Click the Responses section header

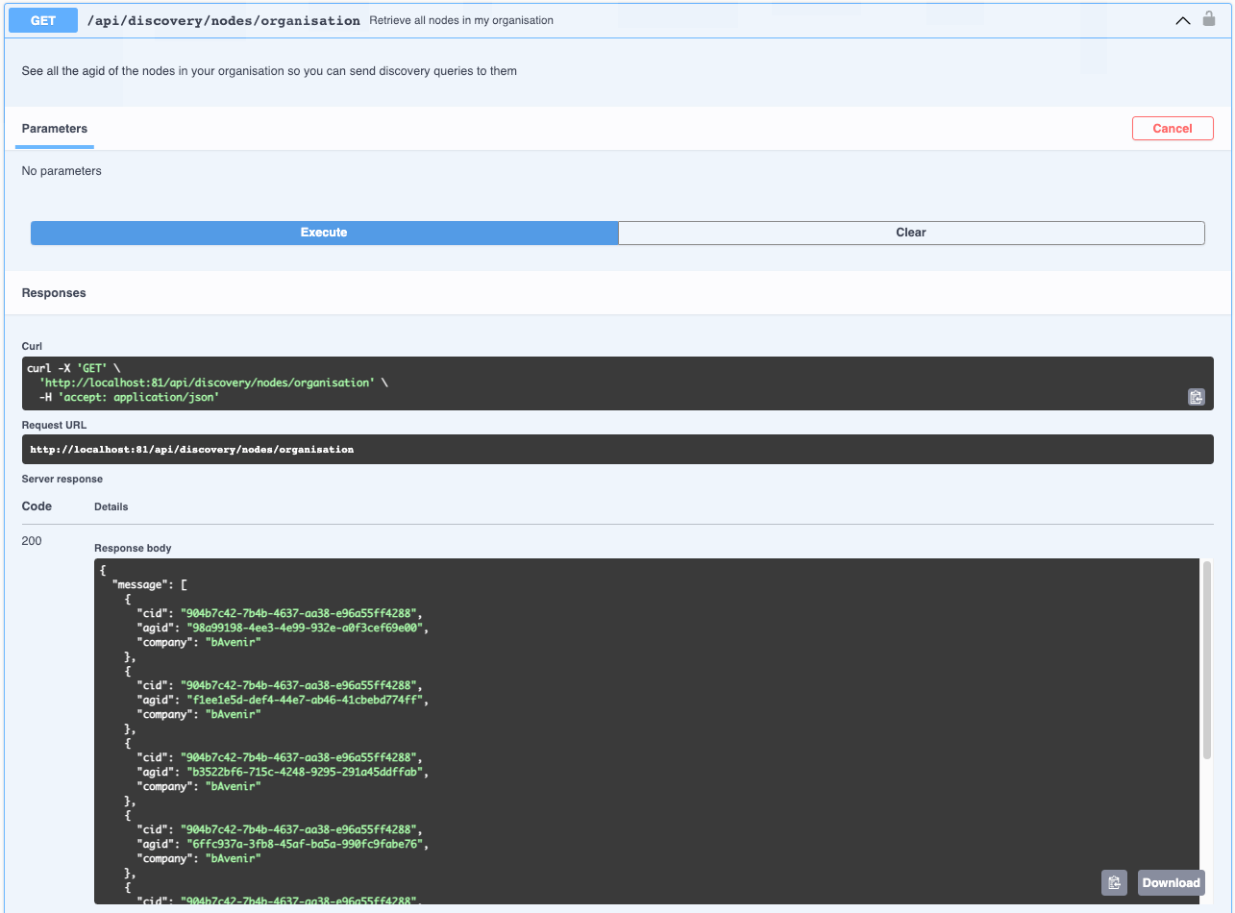[54, 293]
